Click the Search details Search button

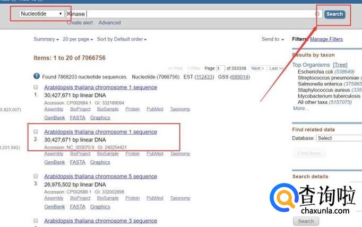(x=306, y=221)
